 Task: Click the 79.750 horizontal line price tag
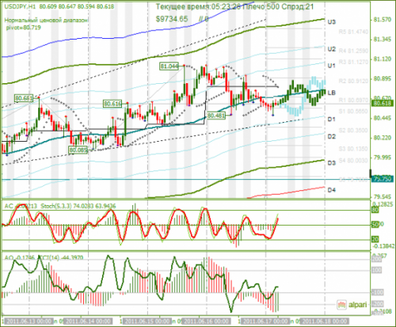coord(383,179)
